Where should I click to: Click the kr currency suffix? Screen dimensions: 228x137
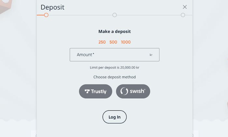pos(151,55)
